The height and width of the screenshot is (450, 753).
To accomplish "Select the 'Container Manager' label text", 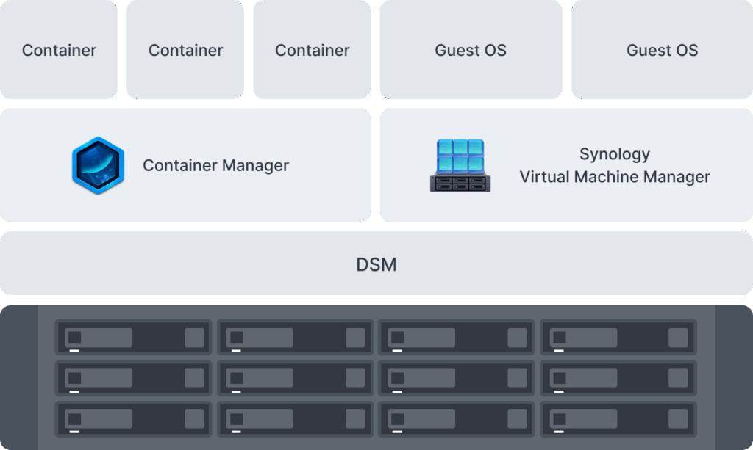I will pyautogui.click(x=215, y=165).
